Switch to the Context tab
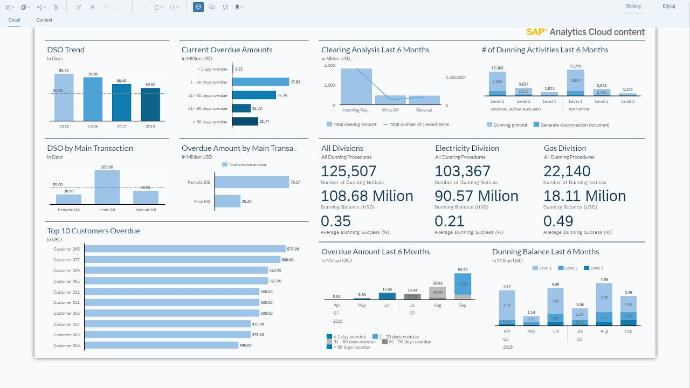 44,20
